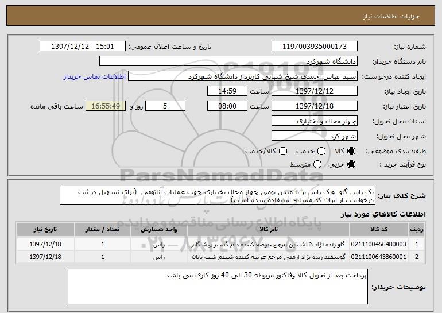Click the جزئیات اطلاعات نیاز header title
This screenshot has height=313, width=442.
point(391,16)
